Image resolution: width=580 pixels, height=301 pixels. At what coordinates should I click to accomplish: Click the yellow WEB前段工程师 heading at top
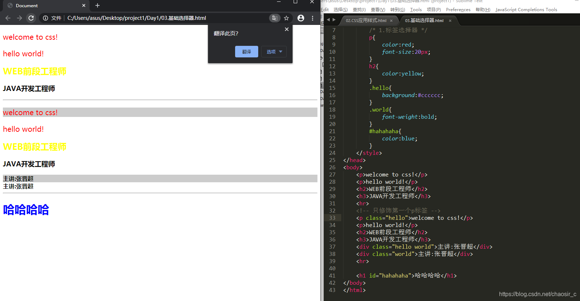[35, 71]
